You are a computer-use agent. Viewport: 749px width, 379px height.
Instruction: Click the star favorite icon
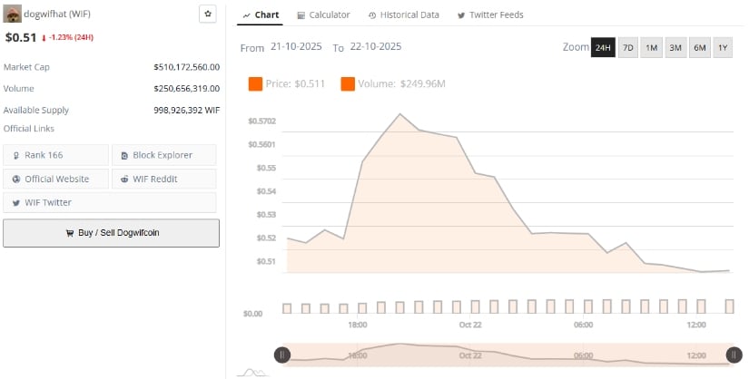coord(207,14)
